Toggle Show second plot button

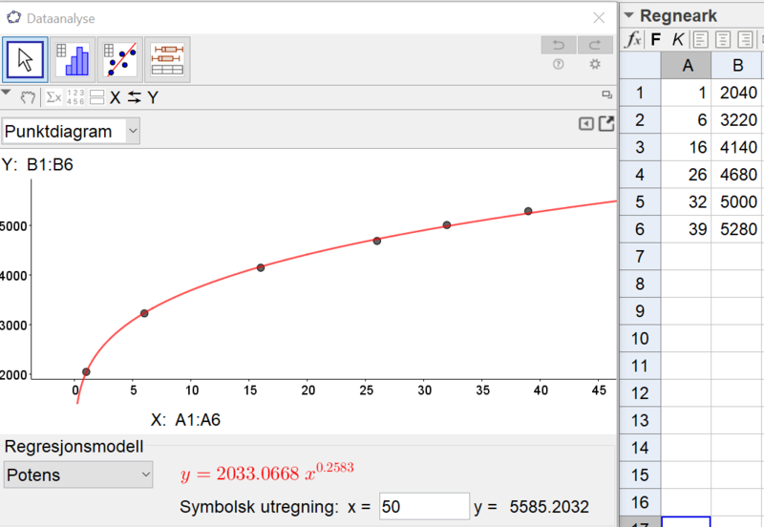97,97
